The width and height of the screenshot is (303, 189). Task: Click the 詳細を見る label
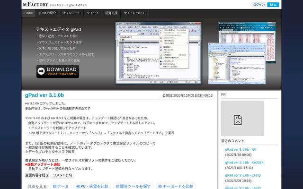point(37,187)
